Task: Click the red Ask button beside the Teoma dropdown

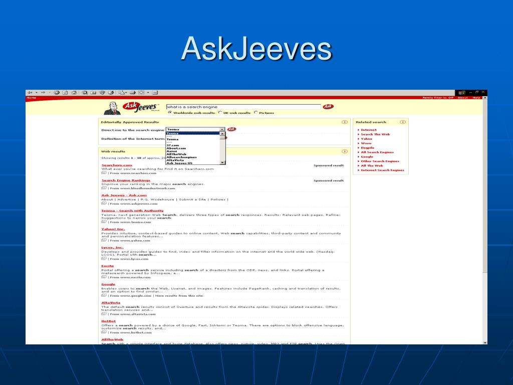Action: pos(231,129)
